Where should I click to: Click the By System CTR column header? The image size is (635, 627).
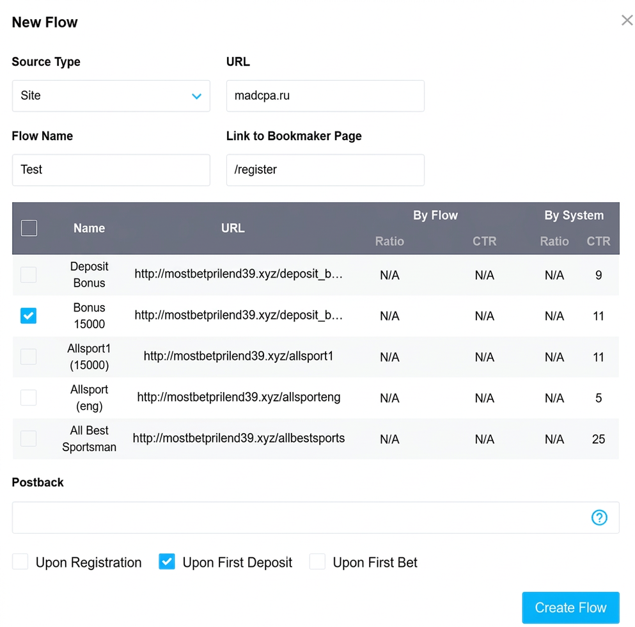(599, 241)
